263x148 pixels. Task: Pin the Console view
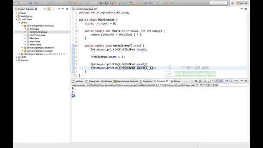point(226,81)
